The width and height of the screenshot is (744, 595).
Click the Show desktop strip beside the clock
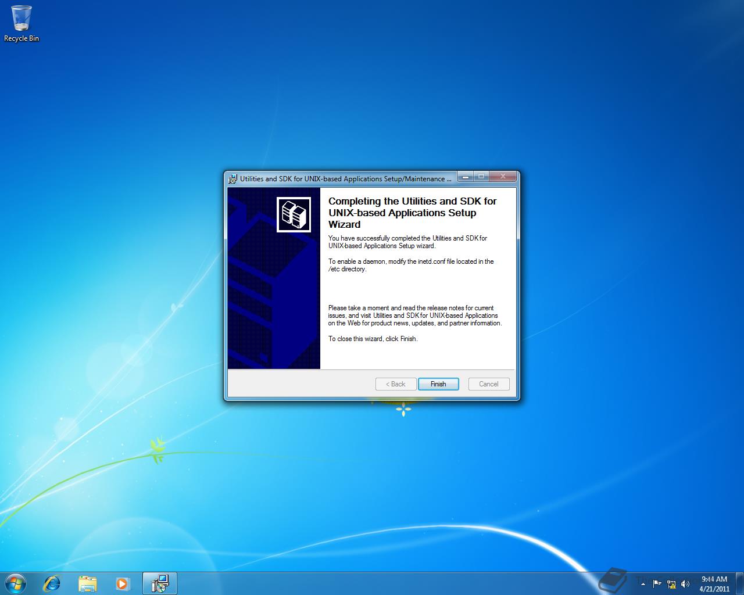click(739, 583)
